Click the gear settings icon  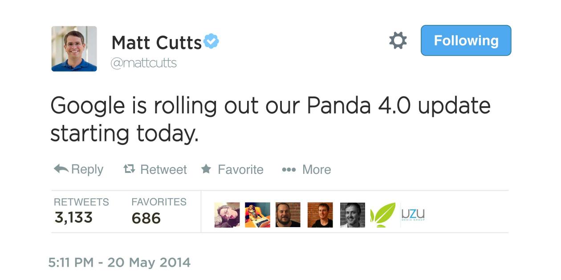[x=398, y=40]
